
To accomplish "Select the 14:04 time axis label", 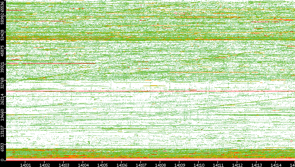I will [83, 165].
